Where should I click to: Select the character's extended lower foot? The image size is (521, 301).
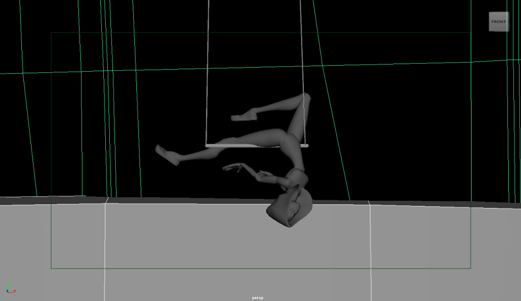167,155
